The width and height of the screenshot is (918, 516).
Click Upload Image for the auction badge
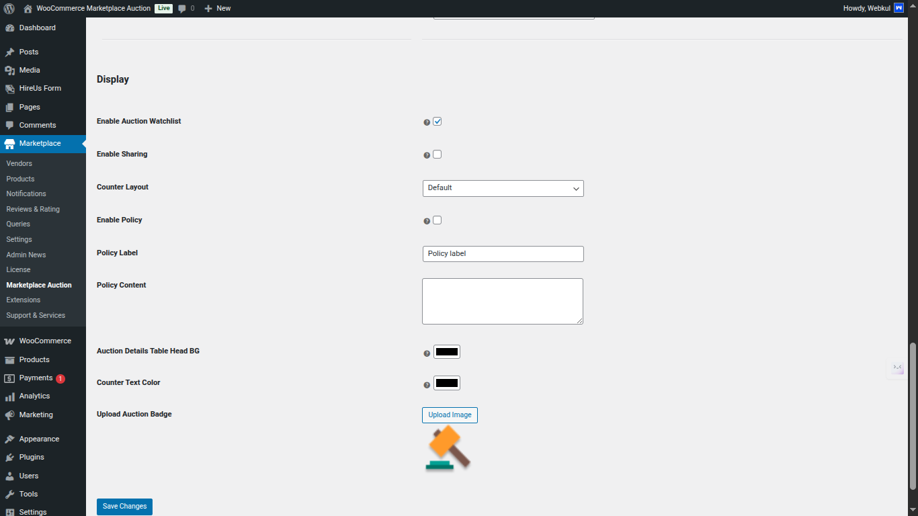[x=449, y=415]
